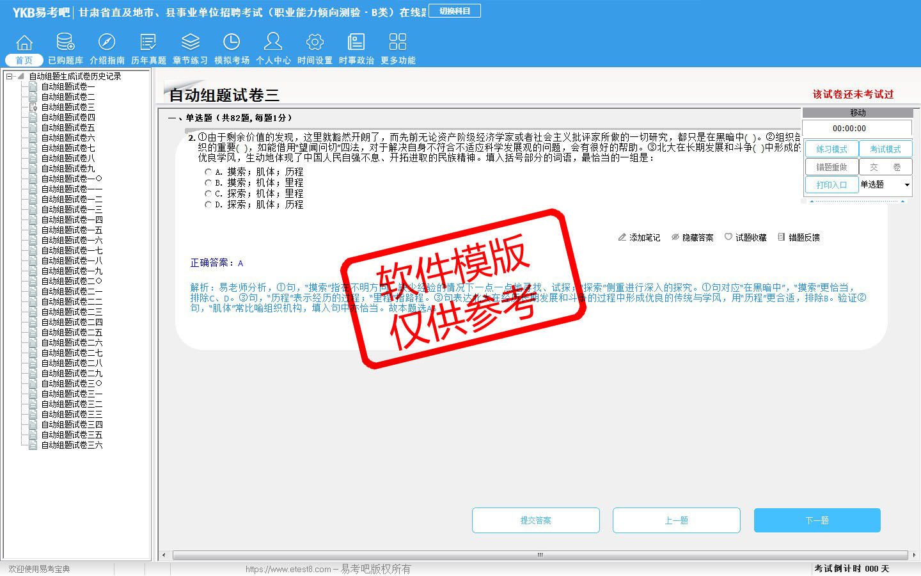Open 章节练习 layers icon
This screenshot has height=576, width=921.
[x=190, y=43]
